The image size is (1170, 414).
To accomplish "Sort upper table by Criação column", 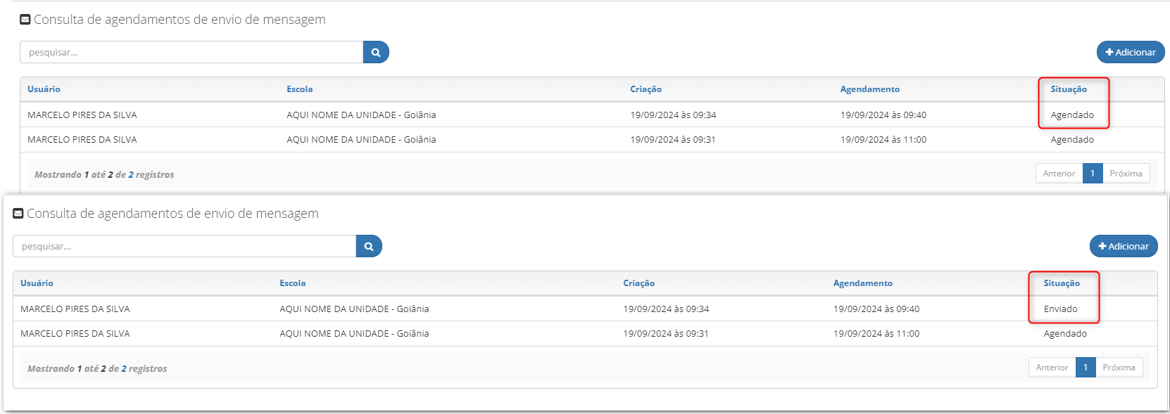I will [x=646, y=89].
